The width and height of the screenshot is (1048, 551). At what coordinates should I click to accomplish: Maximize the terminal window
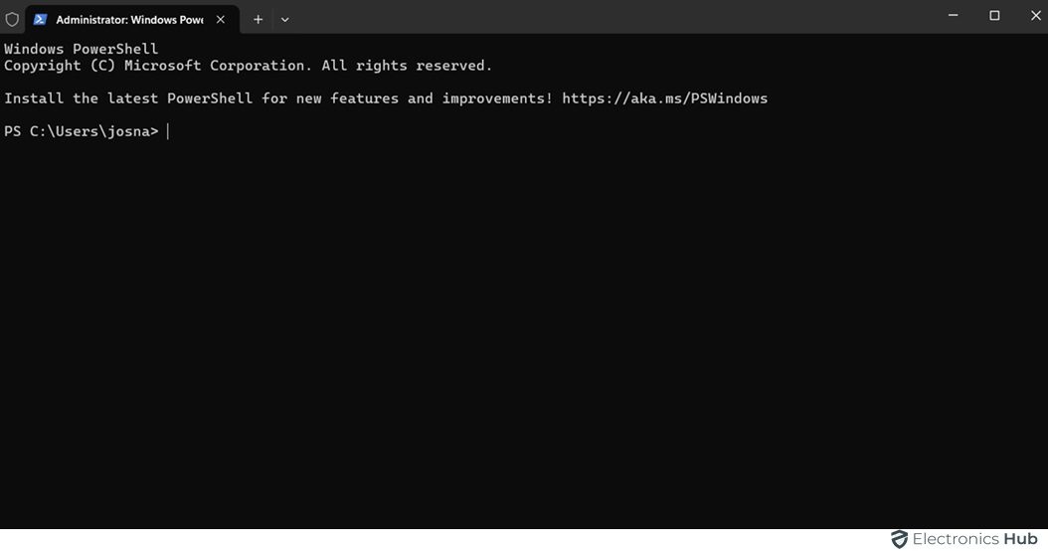click(994, 16)
